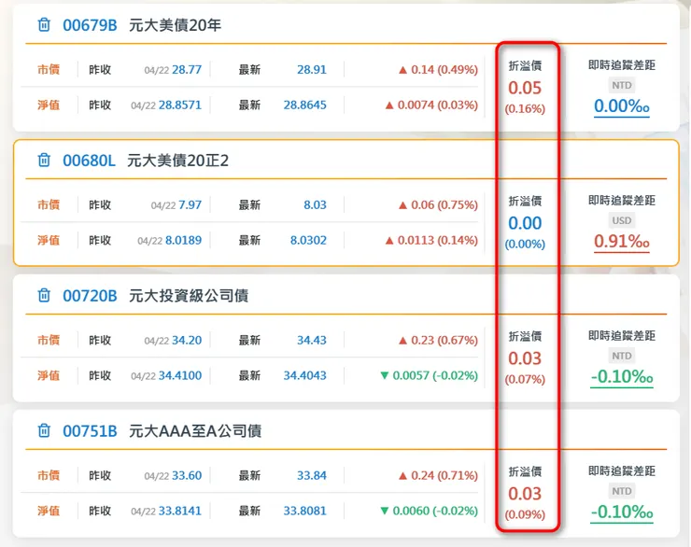Click previous NAV 28.8571
Image resolution: width=691 pixels, height=547 pixels.
(x=180, y=105)
